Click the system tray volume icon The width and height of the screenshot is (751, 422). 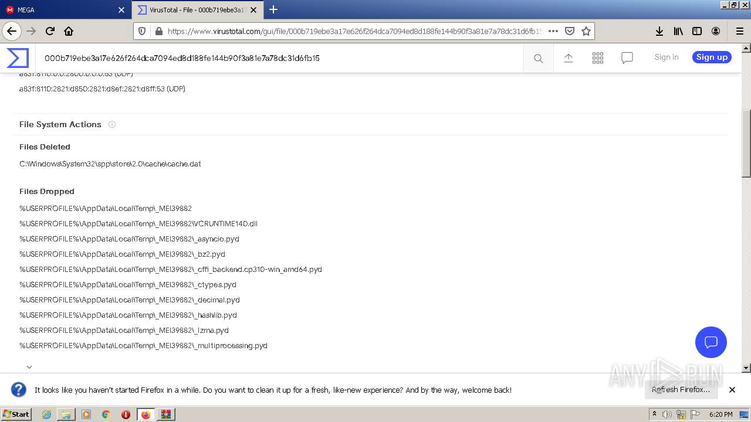pos(667,414)
